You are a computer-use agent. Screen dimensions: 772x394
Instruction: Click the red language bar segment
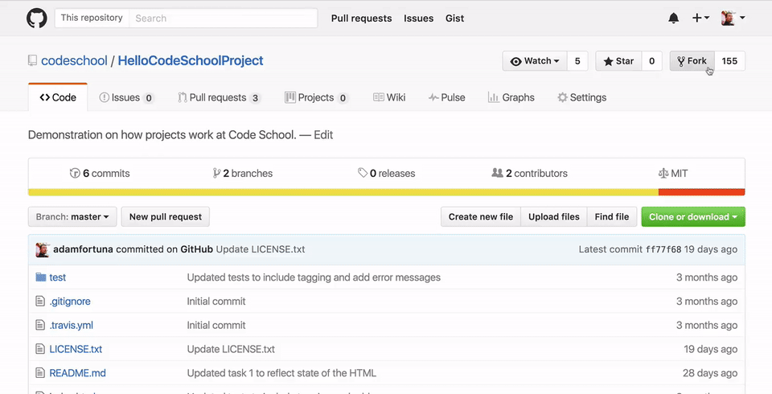tap(701, 192)
